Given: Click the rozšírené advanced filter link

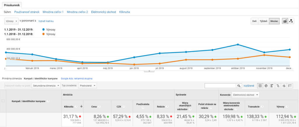Looking at the screenshot, I should 249,86.
